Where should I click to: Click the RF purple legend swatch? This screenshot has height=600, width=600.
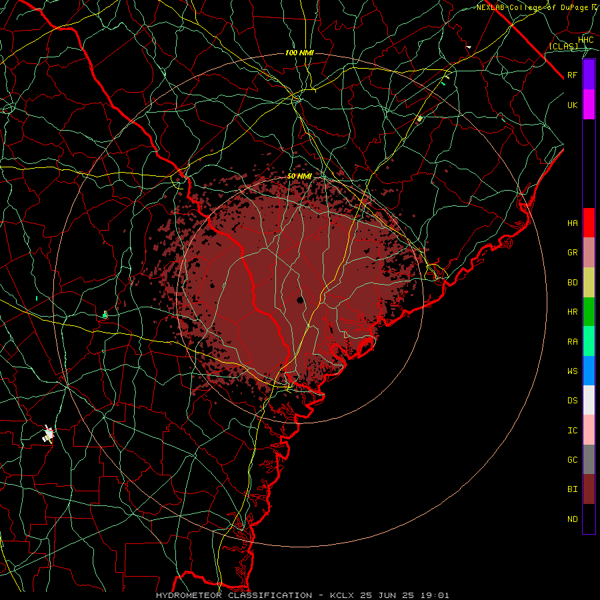pyautogui.click(x=589, y=75)
